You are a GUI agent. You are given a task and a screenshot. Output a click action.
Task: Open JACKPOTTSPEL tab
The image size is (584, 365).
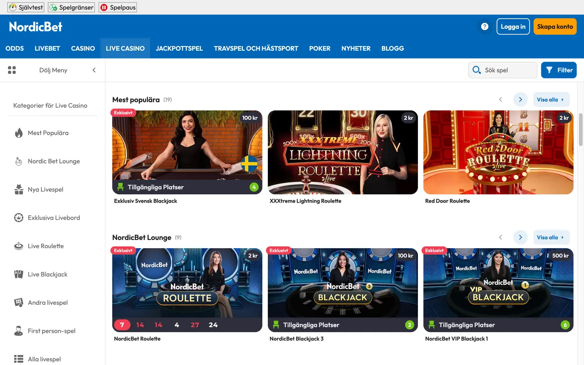(x=179, y=48)
